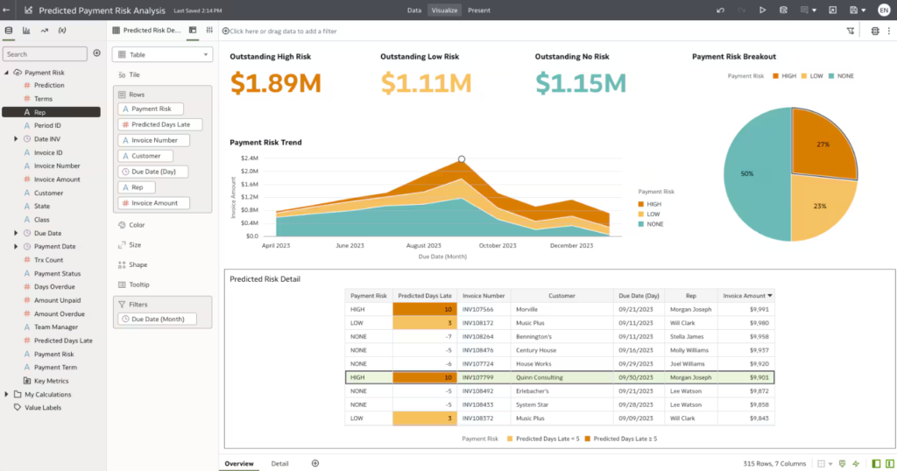The image size is (897, 471).
Task: Open the filter bar options icon
Action: point(850,31)
